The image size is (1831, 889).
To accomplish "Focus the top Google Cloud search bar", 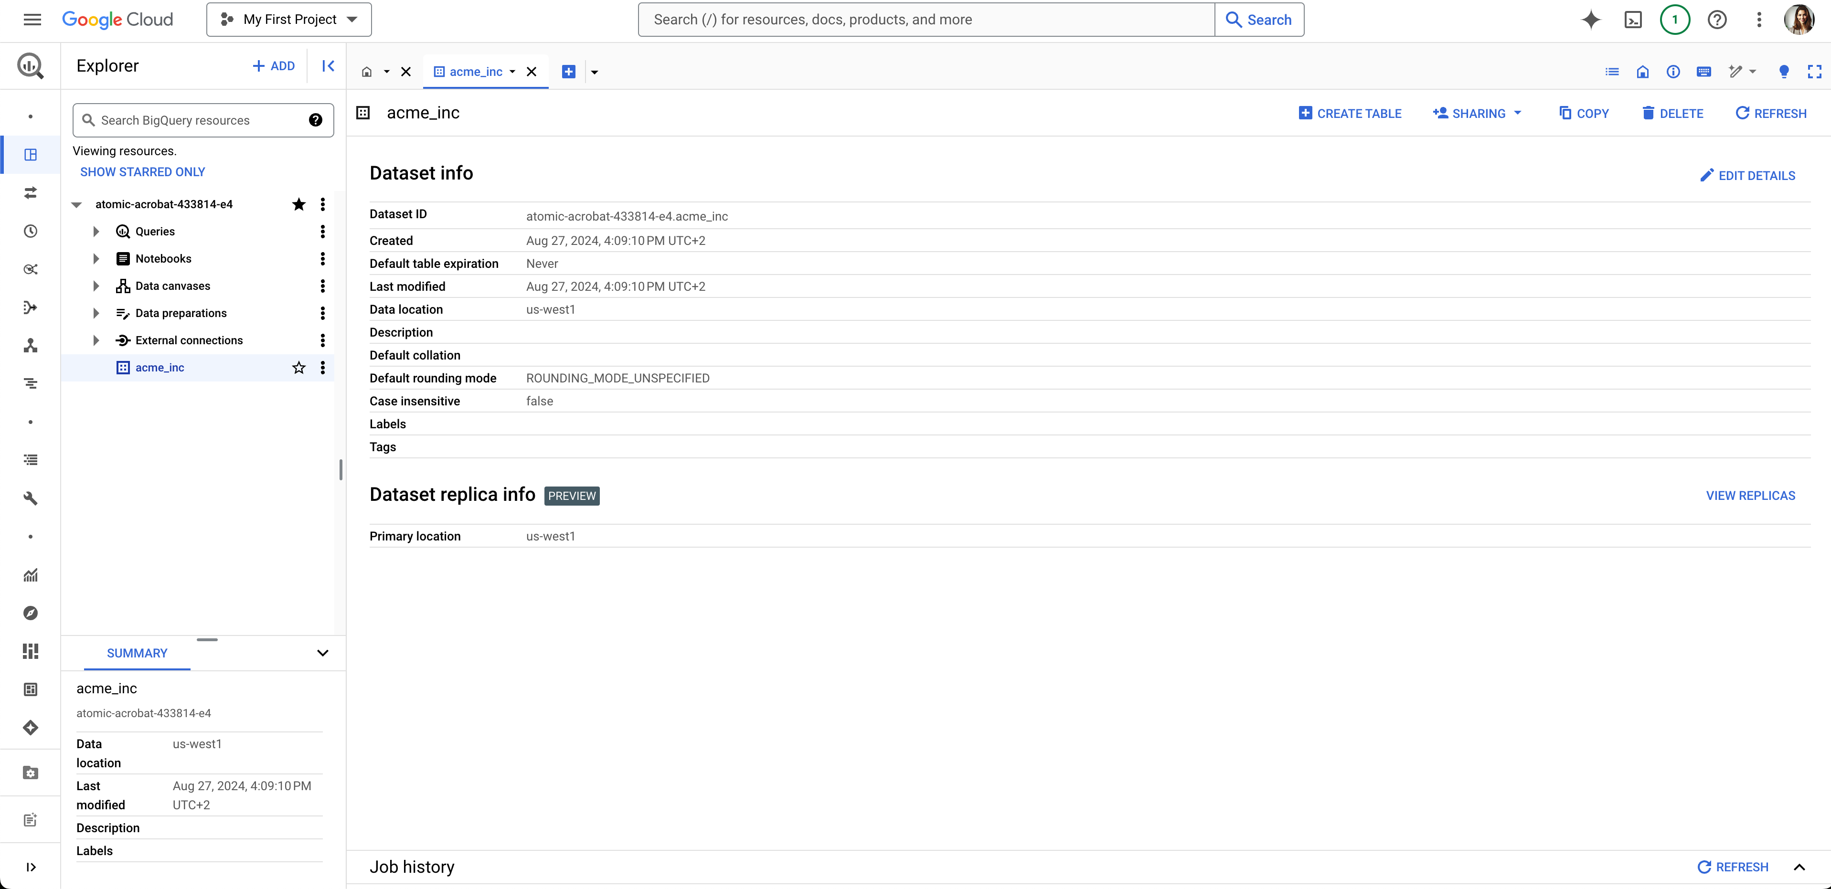I will (x=926, y=19).
